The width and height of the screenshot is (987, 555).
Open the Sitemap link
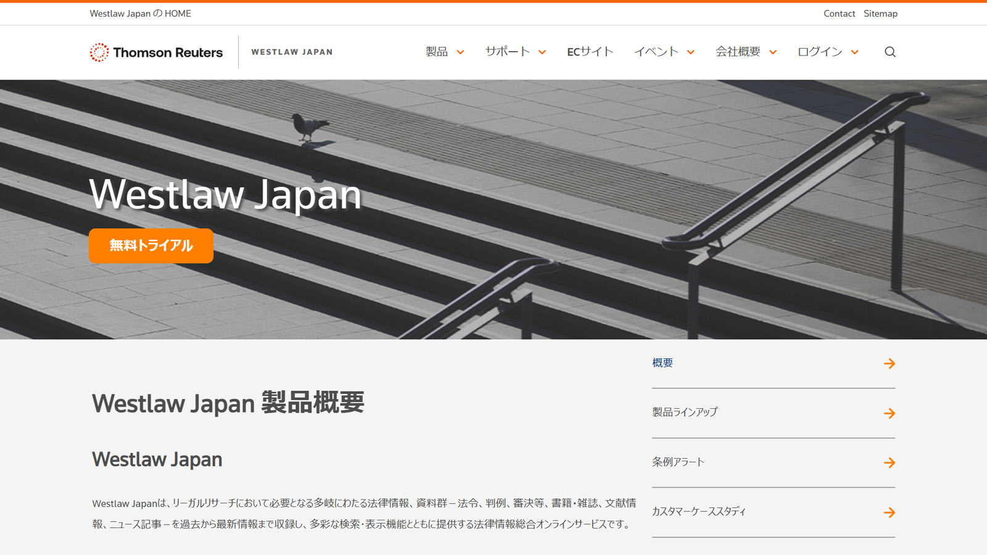pos(880,14)
